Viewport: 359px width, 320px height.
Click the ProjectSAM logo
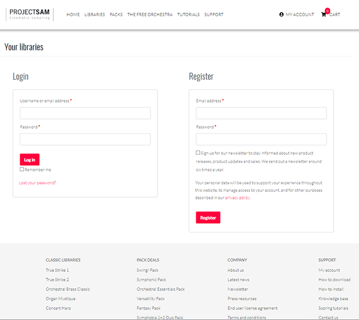tap(30, 14)
